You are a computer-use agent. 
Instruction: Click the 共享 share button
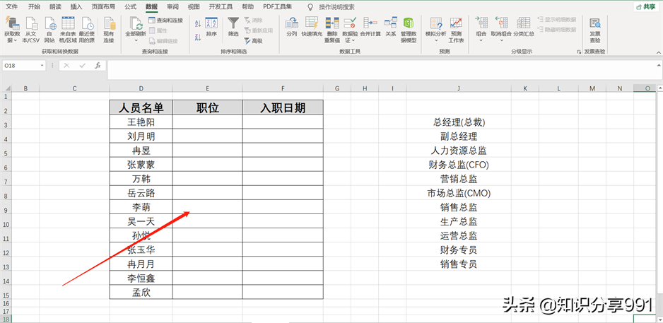pyautogui.click(x=644, y=6)
